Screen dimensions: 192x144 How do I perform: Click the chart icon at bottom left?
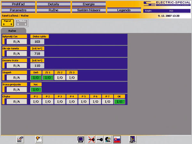pyautogui.click(x=20, y=139)
